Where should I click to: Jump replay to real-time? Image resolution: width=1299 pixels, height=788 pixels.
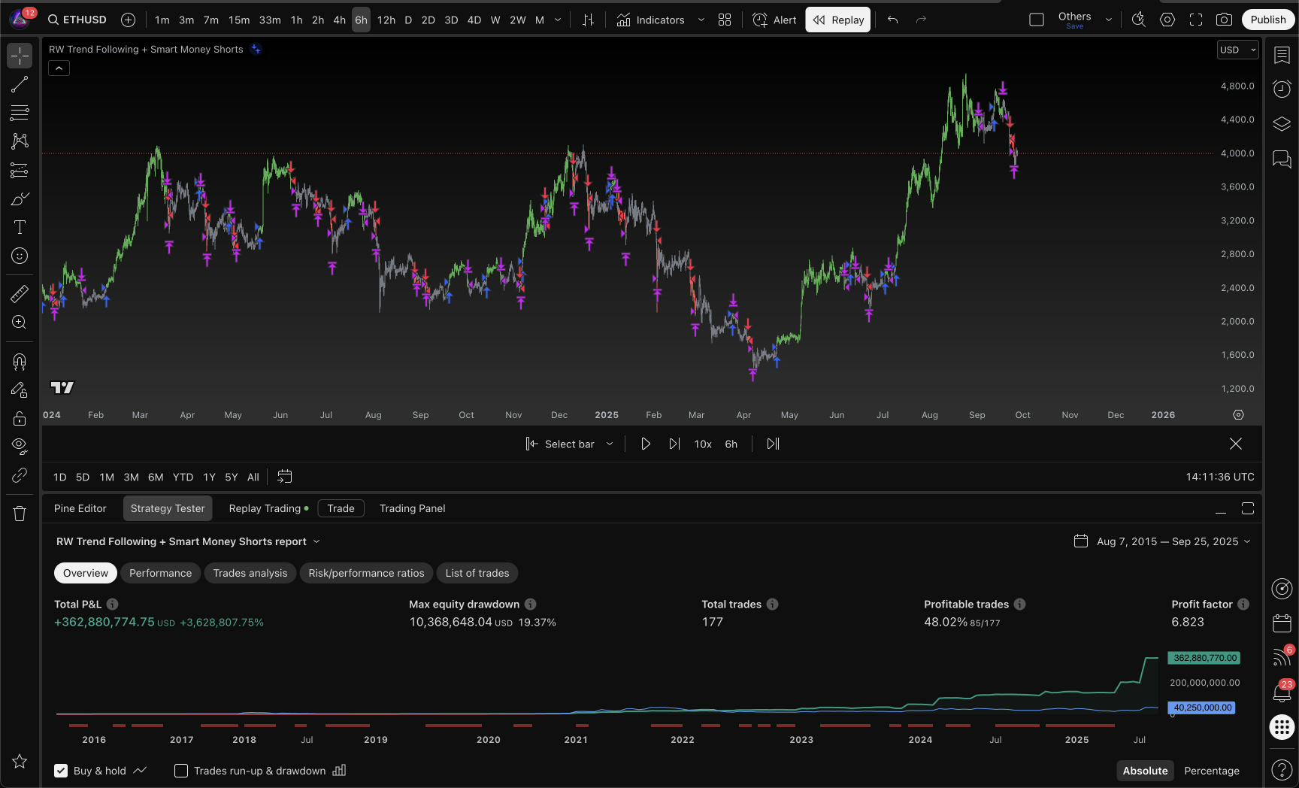point(773,444)
